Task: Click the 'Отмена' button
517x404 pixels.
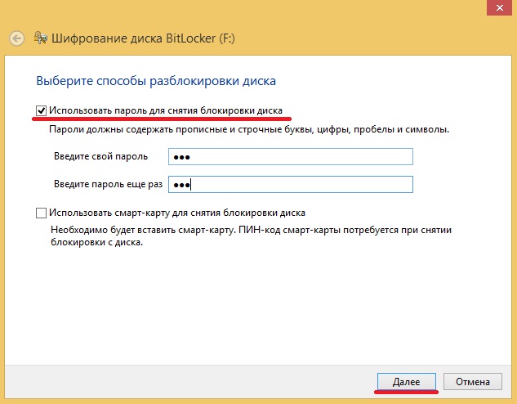Action: pos(473,382)
